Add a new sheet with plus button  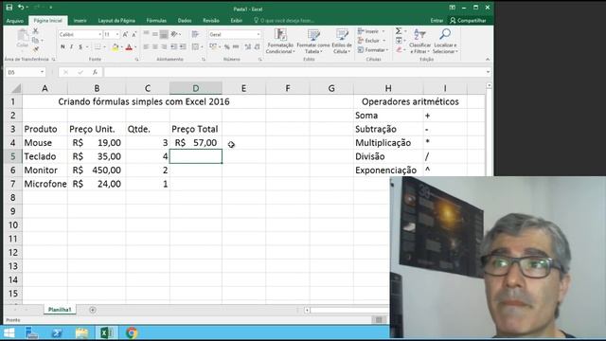[93, 310]
